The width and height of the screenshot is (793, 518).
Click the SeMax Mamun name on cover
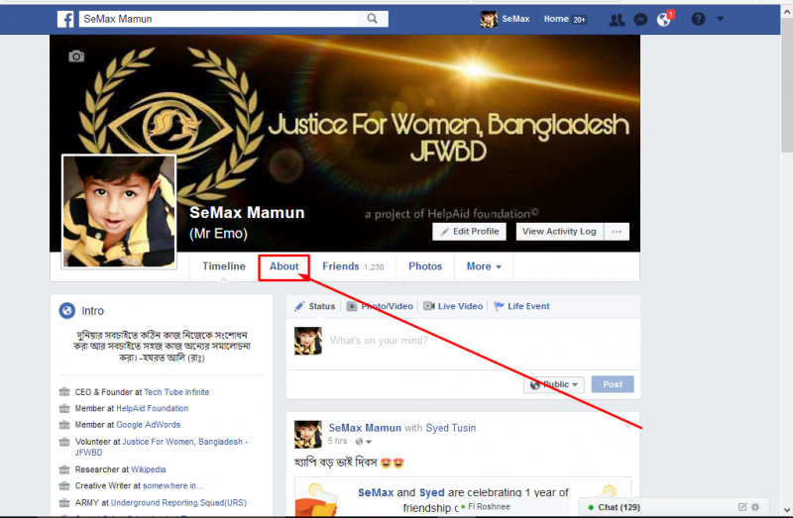(247, 213)
